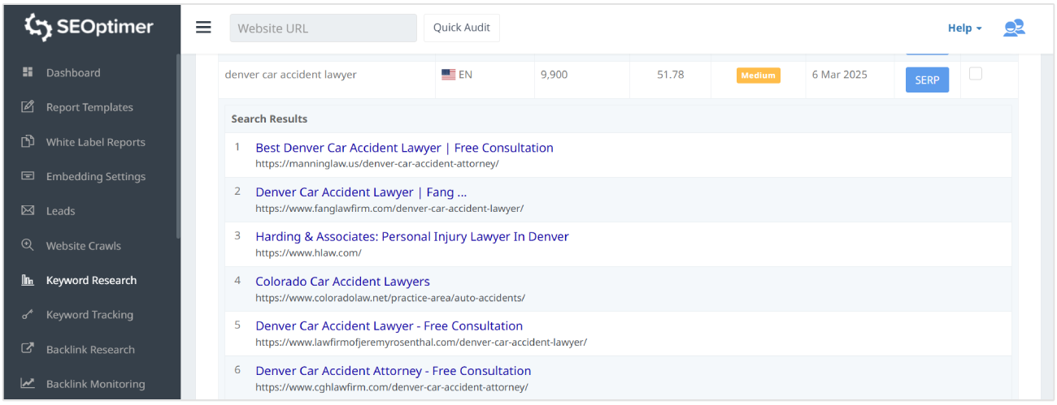
Task: Go to Report Templates
Action: pos(89,107)
